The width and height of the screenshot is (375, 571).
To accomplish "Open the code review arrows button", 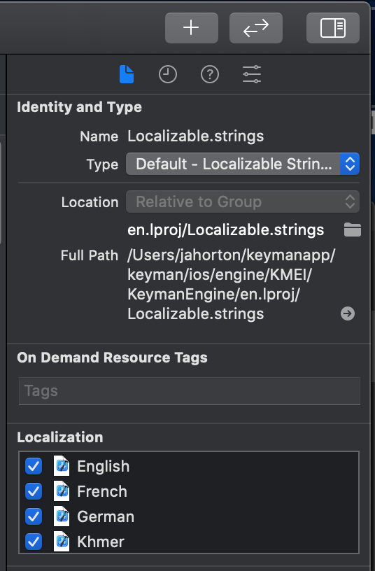I will [x=256, y=28].
